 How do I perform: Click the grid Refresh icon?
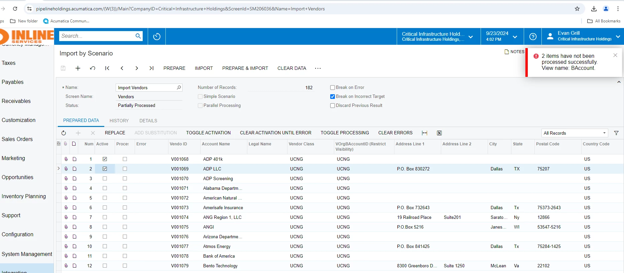(x=64, y=133)
